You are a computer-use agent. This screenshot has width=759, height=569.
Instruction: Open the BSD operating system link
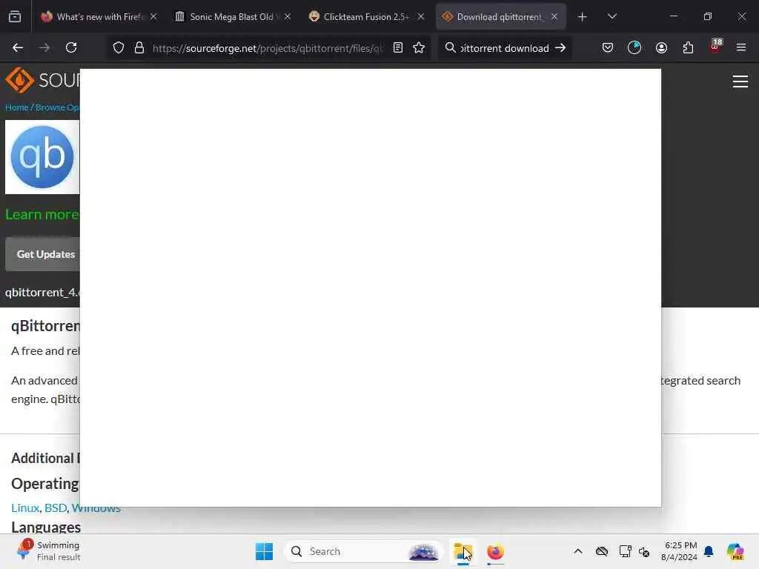pyautogui.click(x=56, y=508)
